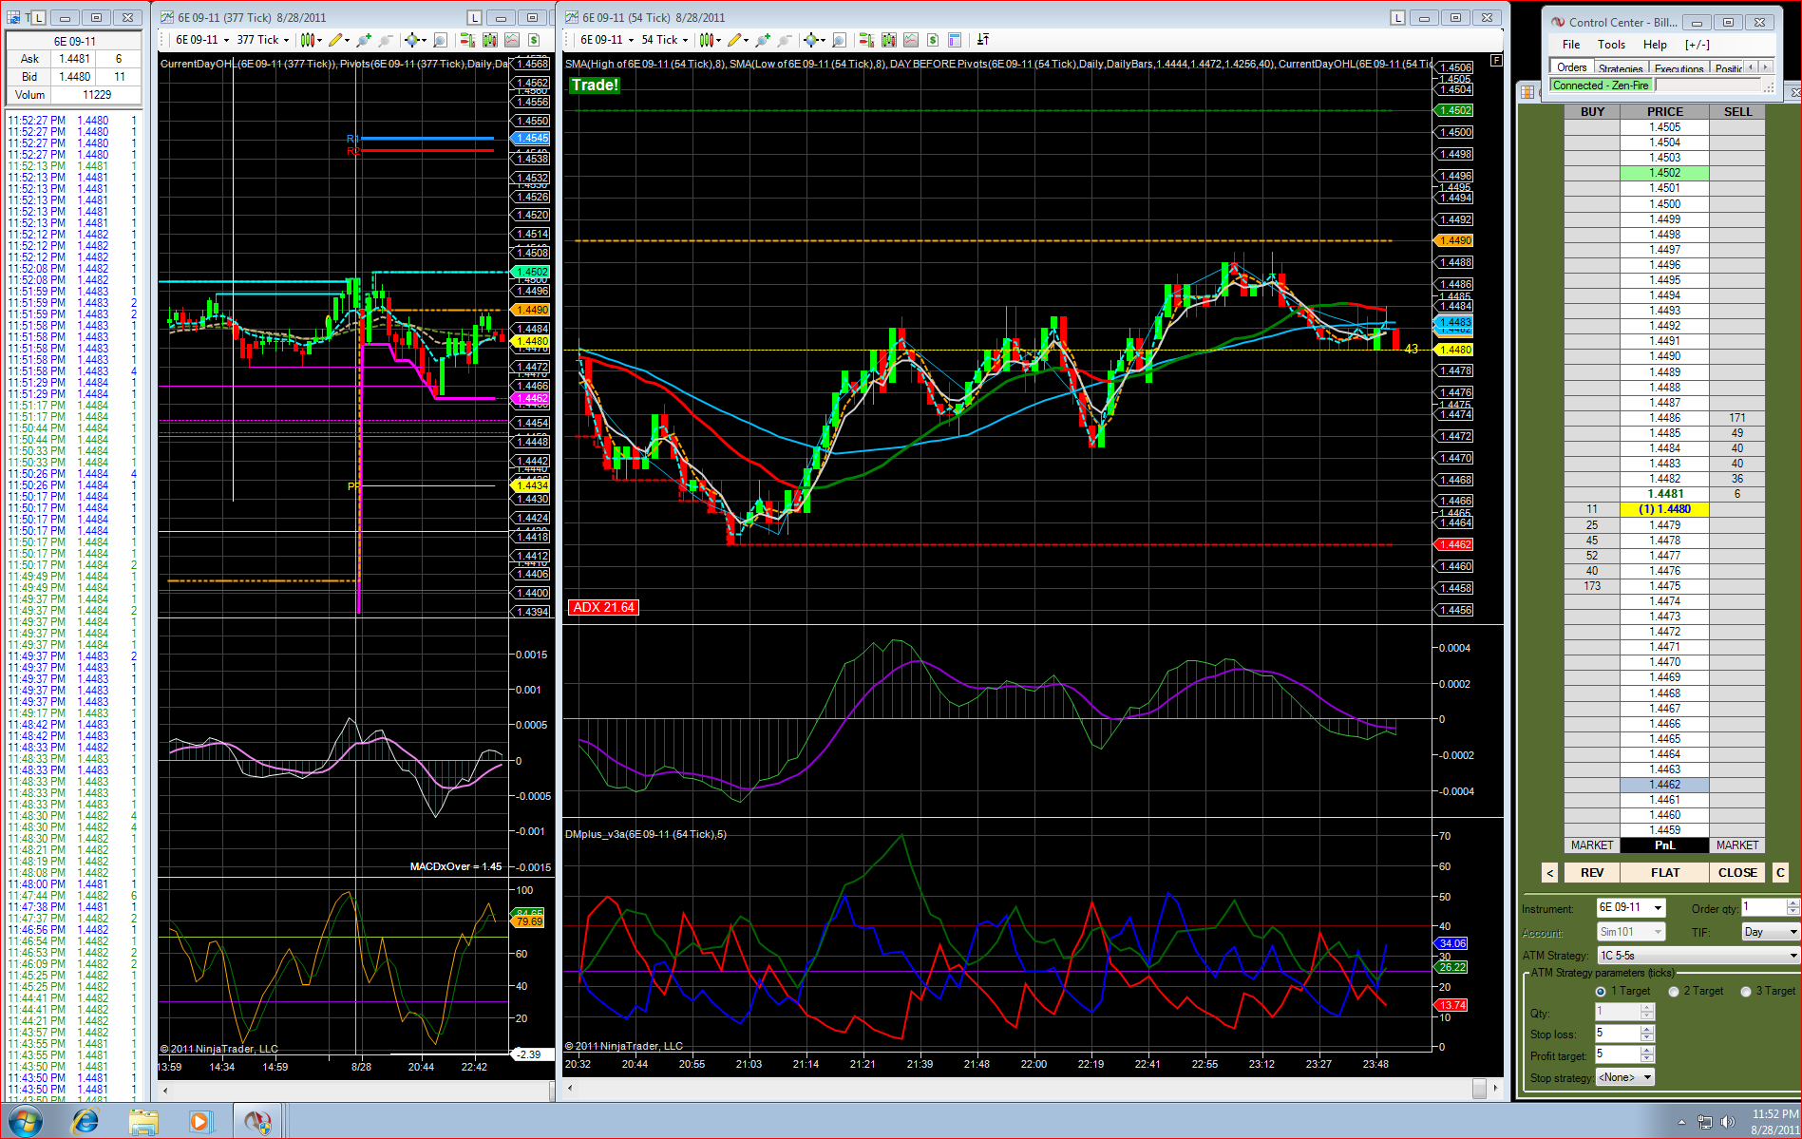Open Tools menu in Control Center

tap(1611, 45)
